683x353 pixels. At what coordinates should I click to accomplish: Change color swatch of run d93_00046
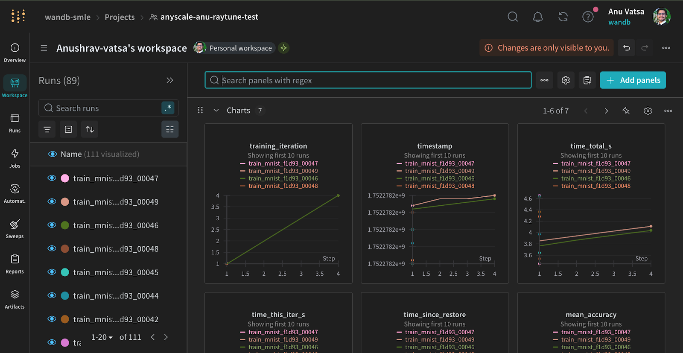pos(65,225)
